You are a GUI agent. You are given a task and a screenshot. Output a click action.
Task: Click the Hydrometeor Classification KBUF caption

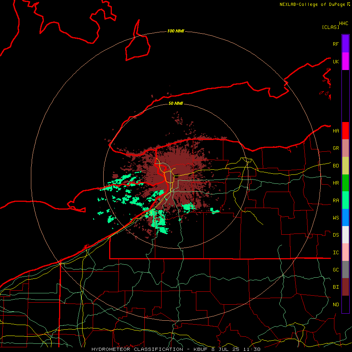[176, 349]
